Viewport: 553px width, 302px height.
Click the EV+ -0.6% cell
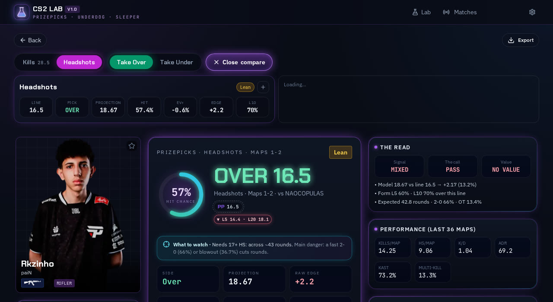coord(181,107)
